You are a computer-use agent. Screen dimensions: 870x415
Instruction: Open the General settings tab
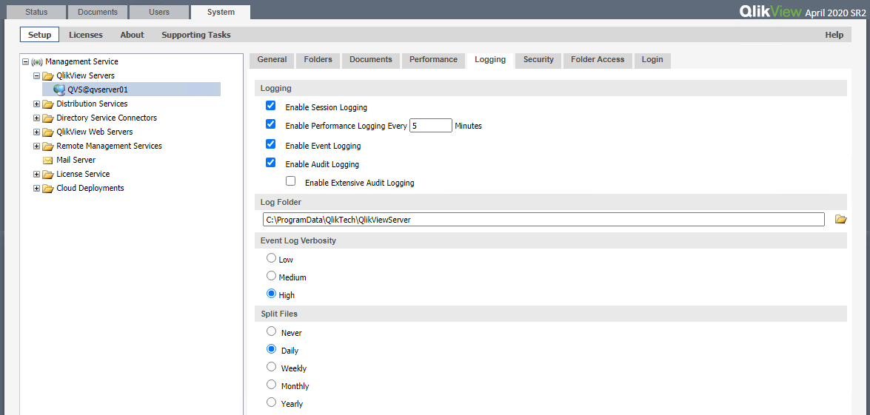(x=272, y=60)
